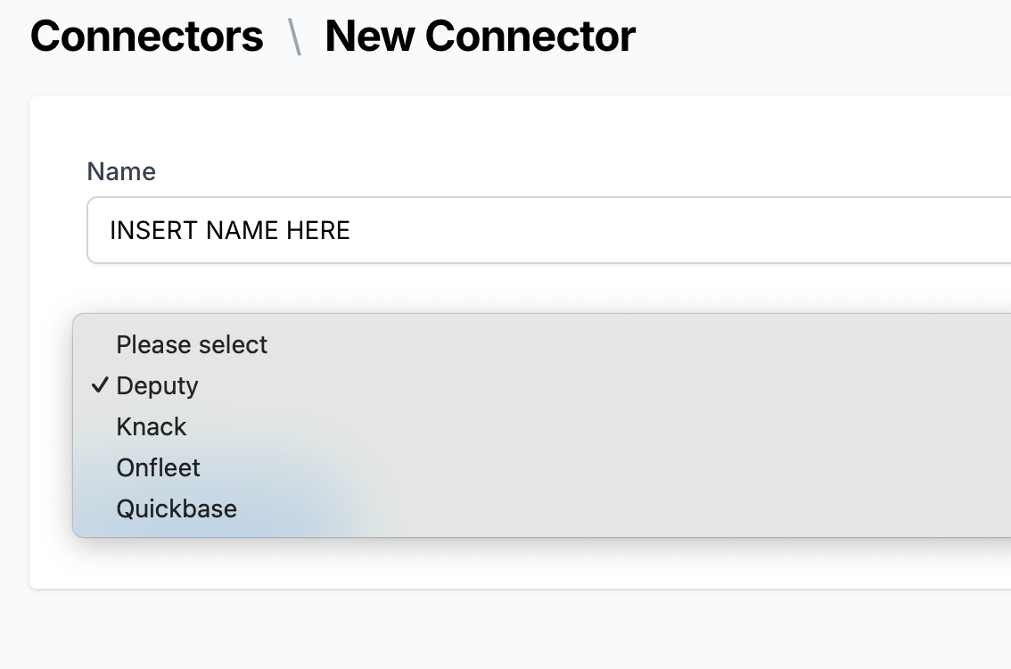The image size is (1011, 669).
Task: Click the New Connector page title
Action: (481, 37)
